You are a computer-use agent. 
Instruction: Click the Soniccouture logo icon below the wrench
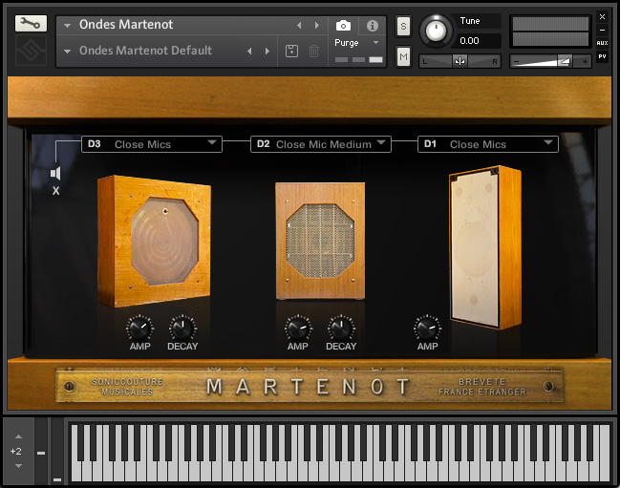(x=31, y=51)
